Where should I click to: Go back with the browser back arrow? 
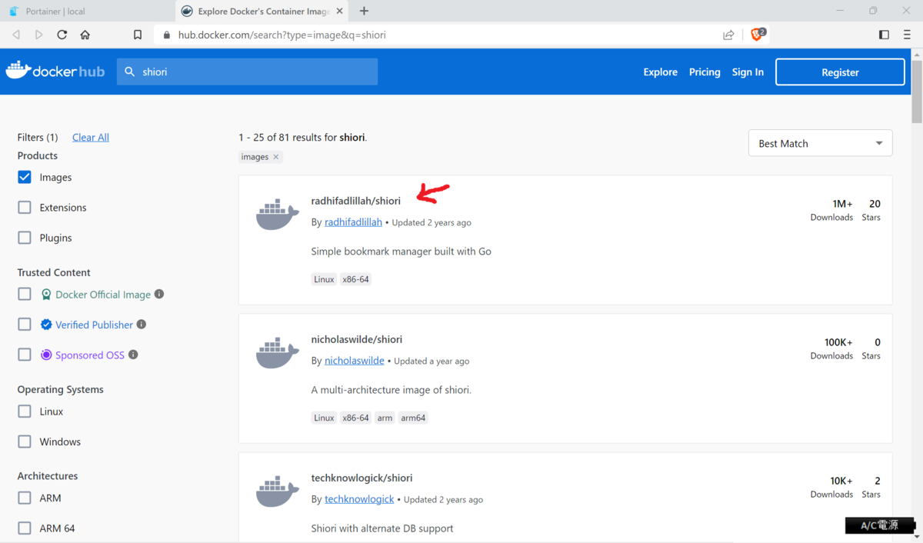16,35
